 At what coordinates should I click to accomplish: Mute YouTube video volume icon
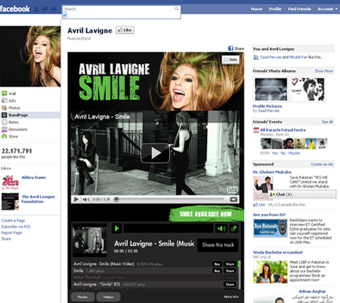(86, 199)
